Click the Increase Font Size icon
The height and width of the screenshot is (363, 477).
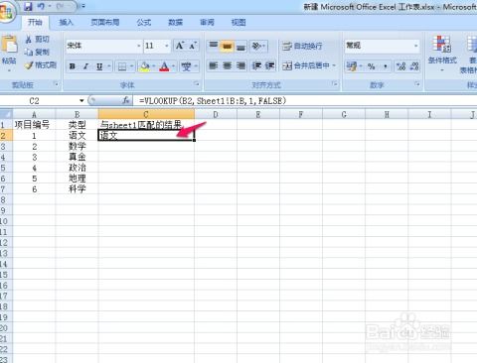180,46
